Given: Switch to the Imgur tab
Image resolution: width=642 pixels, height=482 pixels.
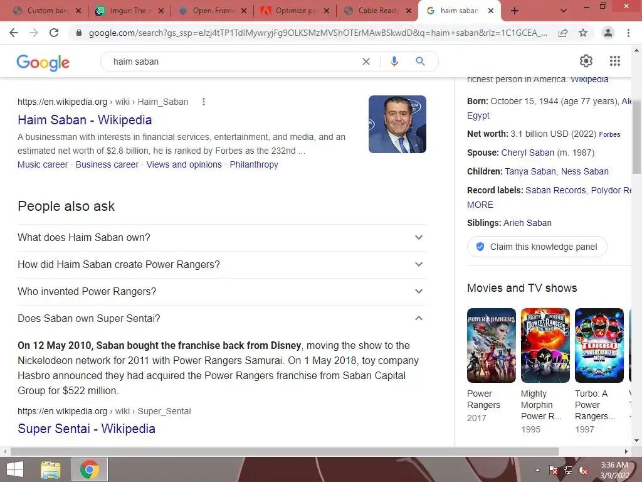Looking at the screenshot, I should tap(129, 11).
